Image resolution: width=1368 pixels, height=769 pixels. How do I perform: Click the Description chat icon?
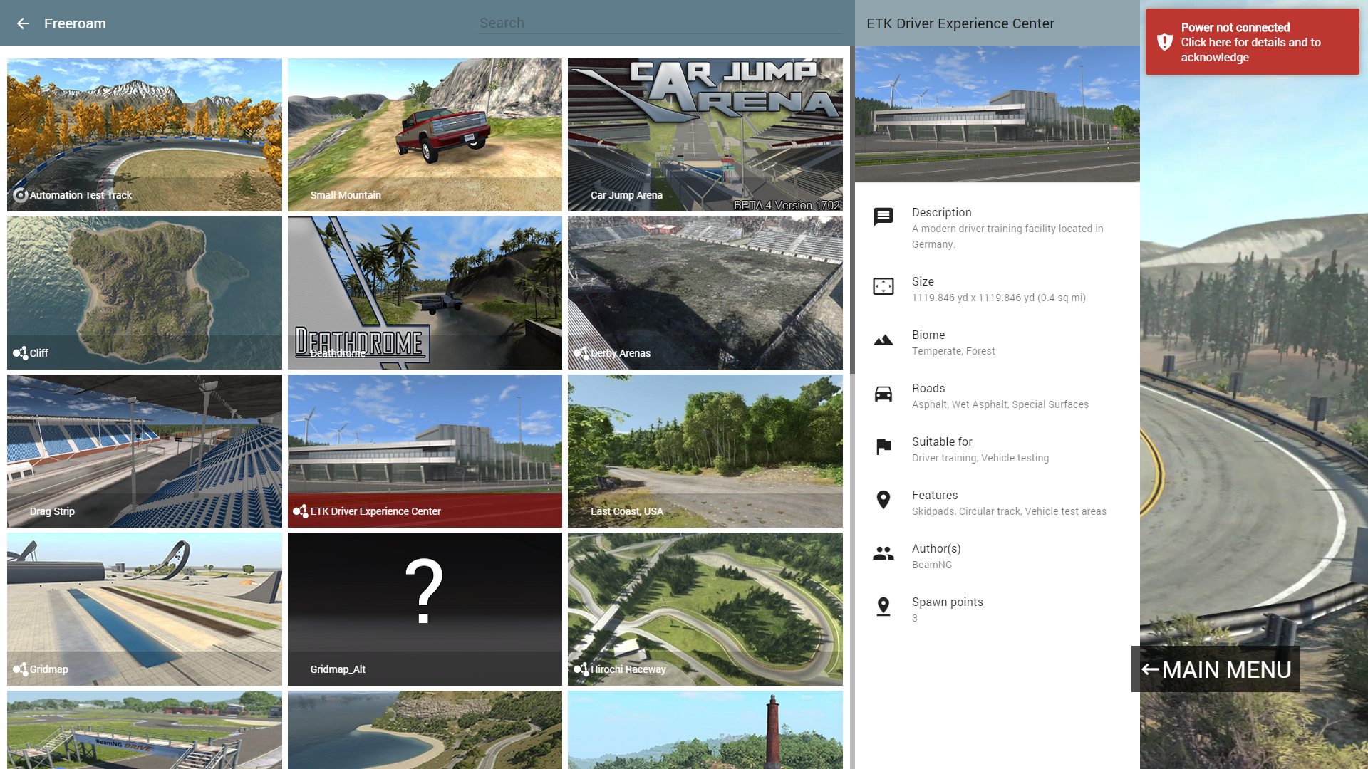point(883,216)
